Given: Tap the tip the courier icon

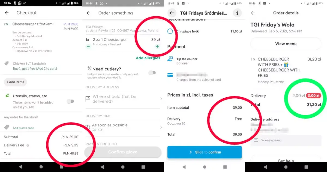Looking at the screenshot, I should coord(170,59).
